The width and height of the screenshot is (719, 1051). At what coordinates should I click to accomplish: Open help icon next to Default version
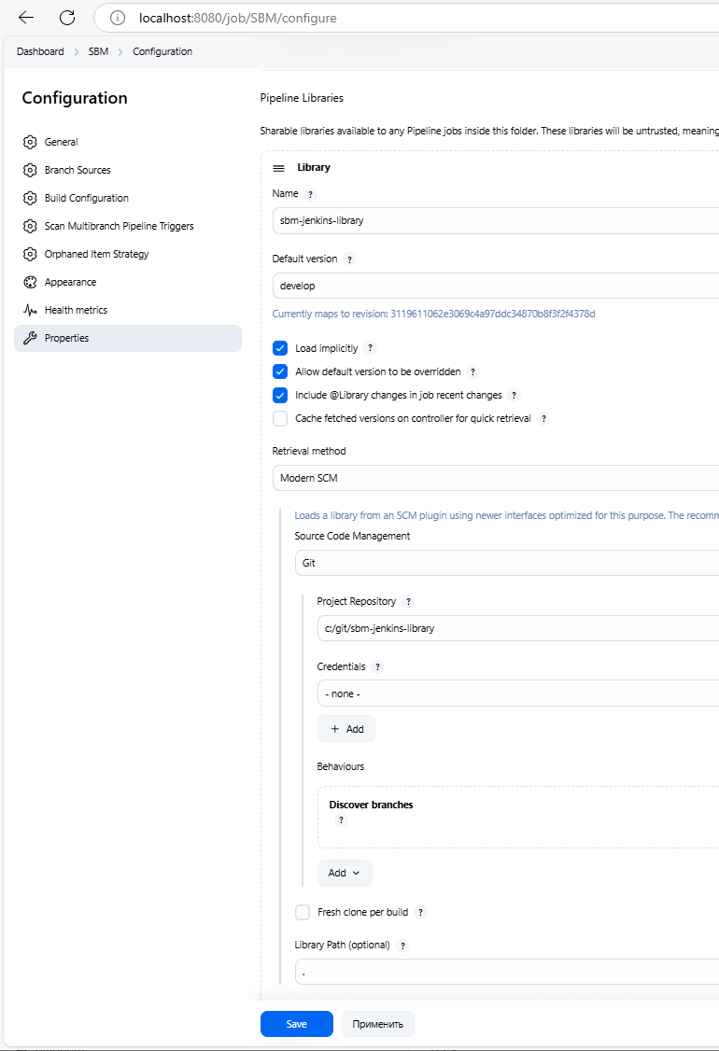click(349, 259)
